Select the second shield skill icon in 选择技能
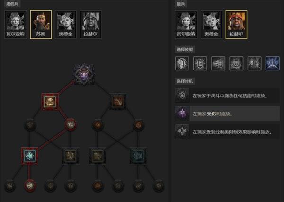 click(x=218, y=63)
